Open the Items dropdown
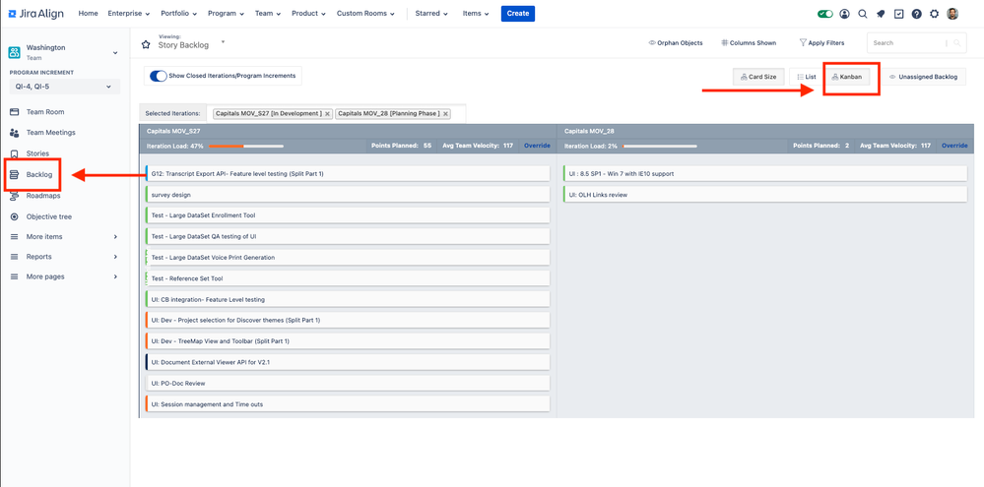984x487 pixels. coord(476,13)
